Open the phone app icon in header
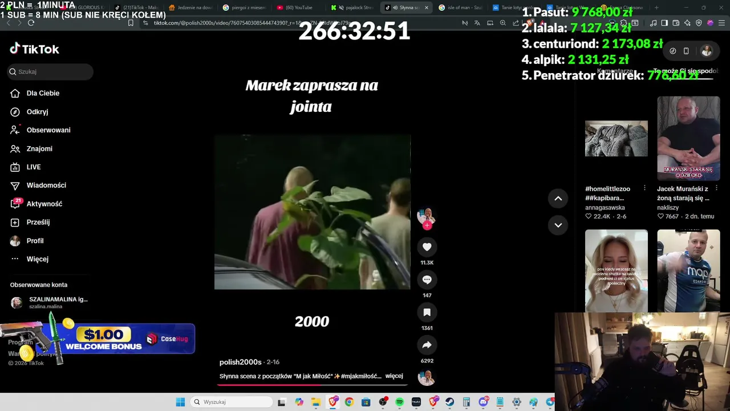The height and width of the screenshot is (411, 730). pos(686,51)
